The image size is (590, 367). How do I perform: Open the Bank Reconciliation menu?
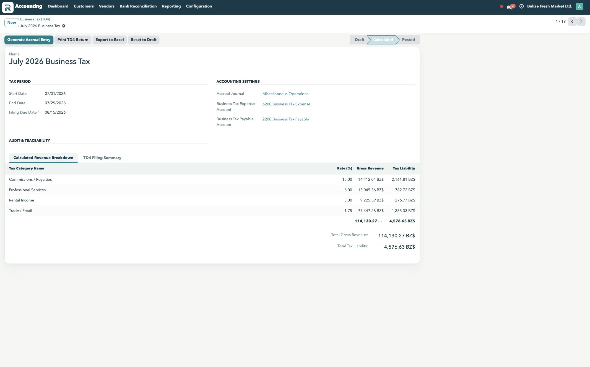(138, 6)
